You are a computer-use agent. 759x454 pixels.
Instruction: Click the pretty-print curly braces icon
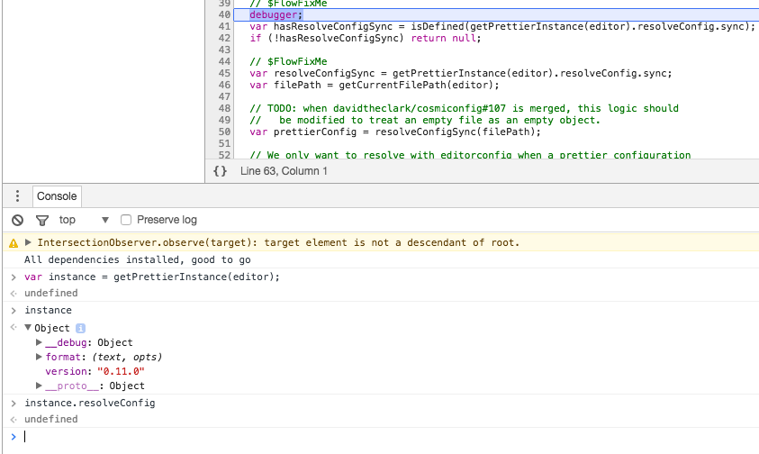(221, 171)
